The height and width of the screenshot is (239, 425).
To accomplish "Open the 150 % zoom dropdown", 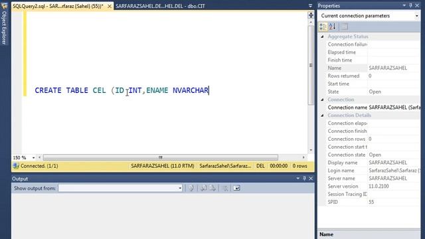I will point(33,157).
